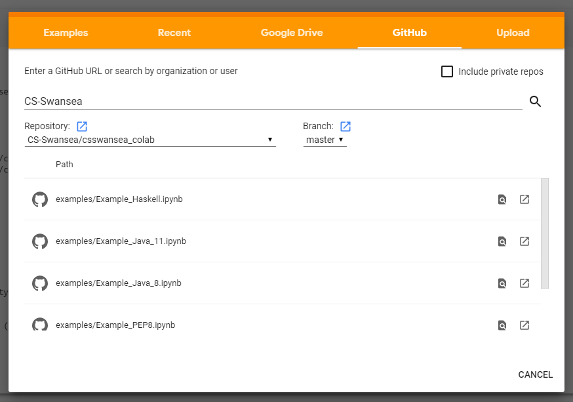Click the search magnifier icon
Viewport: 573px width, 402px height.
(535, 101)
